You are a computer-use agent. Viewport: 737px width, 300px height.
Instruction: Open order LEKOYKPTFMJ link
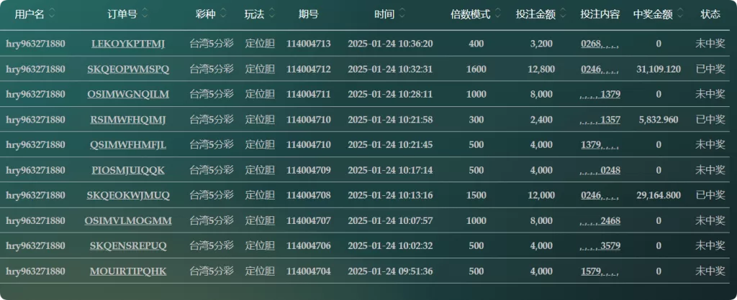click(x=128, y=44)
